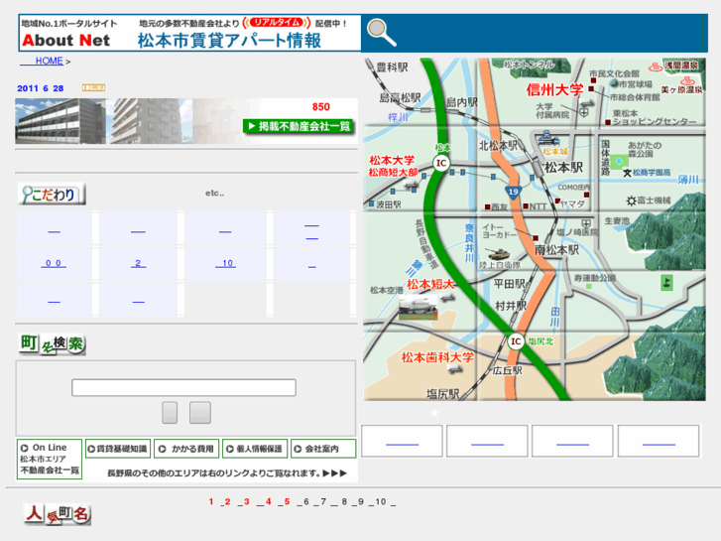This screenshot has height=541, width=721.
Task: Click the 人気町名 heading icon
Action: click(58, 514)
